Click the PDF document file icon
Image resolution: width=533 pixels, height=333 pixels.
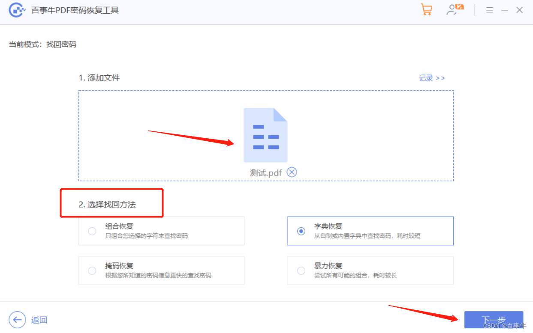265,135
